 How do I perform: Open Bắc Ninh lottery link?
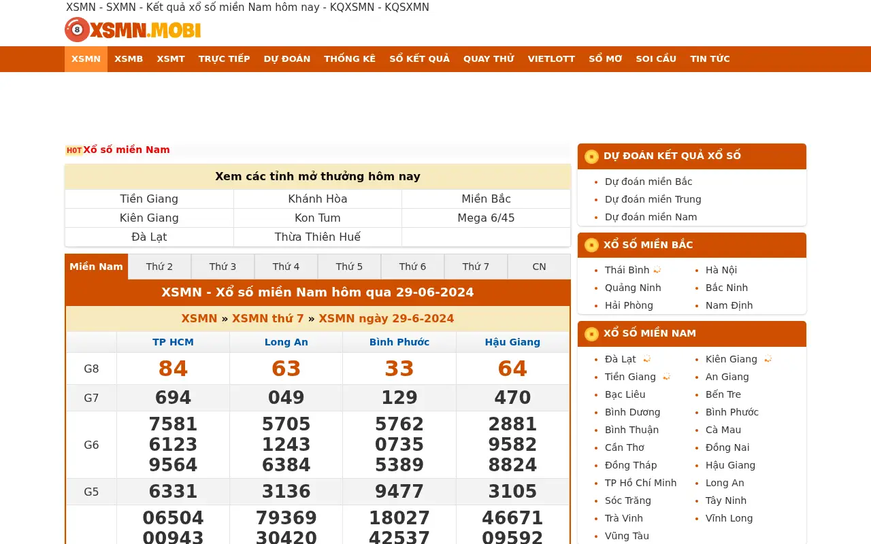[727, 288]
